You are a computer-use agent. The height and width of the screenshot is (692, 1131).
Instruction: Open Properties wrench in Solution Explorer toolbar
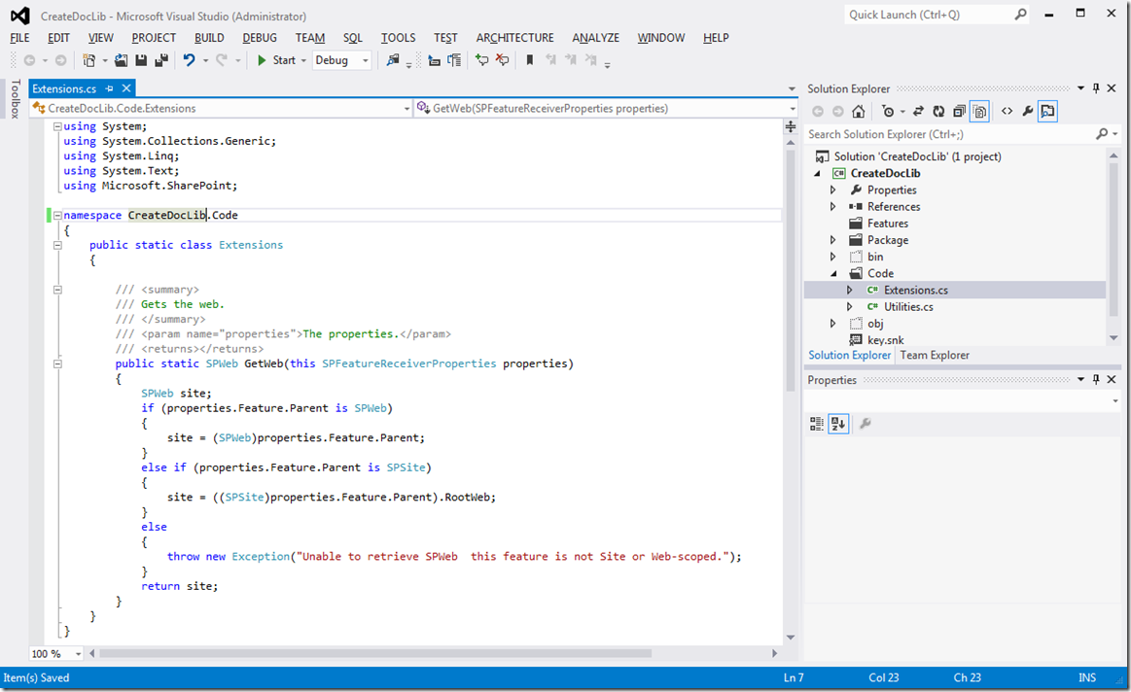click(x=1028, y=111)
